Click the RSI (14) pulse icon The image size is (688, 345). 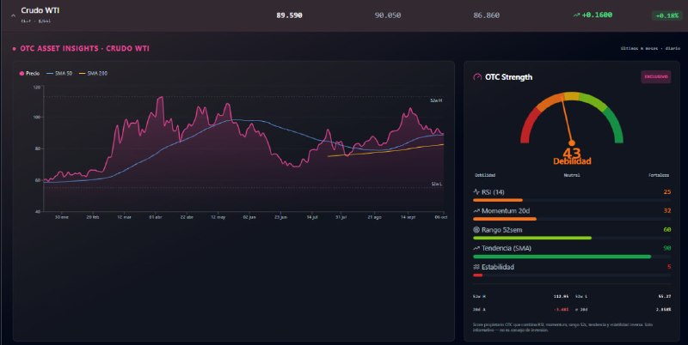[x=476, y=191]
